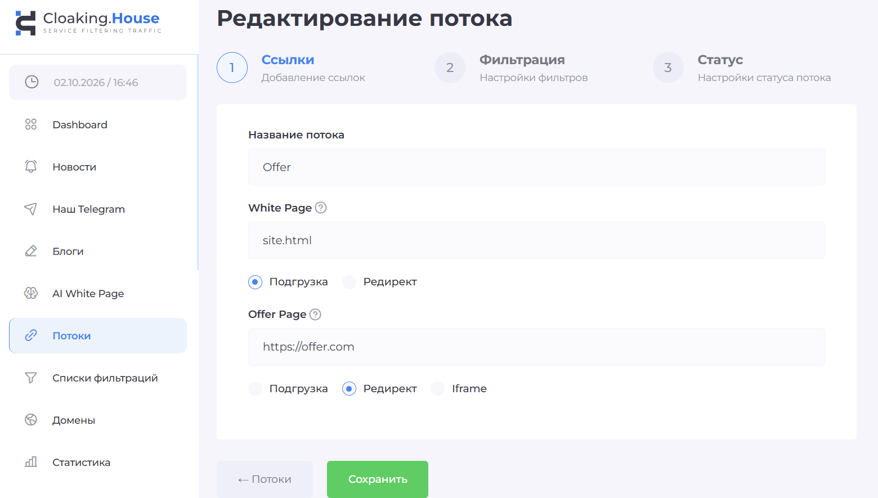Viewport: 878px width, 498px height.
Task: Open Dashboard menu item
Action: 98,124
